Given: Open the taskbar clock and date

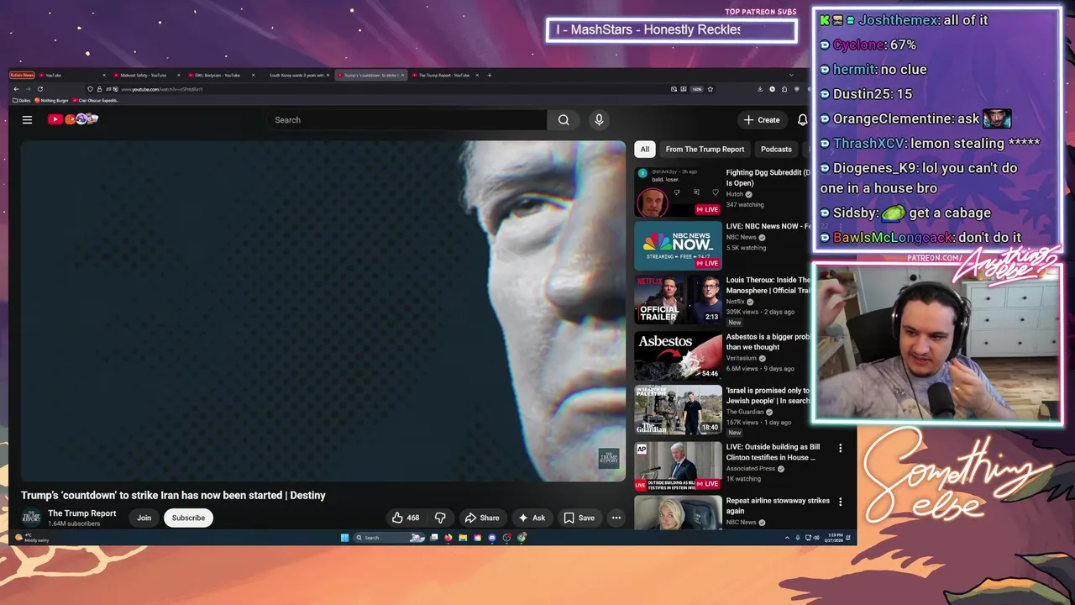Looking at the screenshot, I should [x=835, y=538].
